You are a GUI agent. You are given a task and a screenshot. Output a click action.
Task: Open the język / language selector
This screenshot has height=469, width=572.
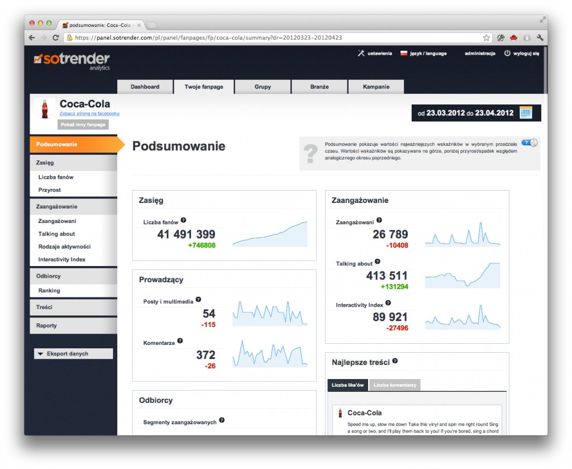tap(424, 54)
